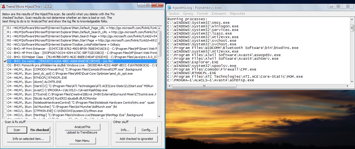Check the HP Print Enhancer BHO checkbox
Viewport: 355px width, 149px height.
5,49
